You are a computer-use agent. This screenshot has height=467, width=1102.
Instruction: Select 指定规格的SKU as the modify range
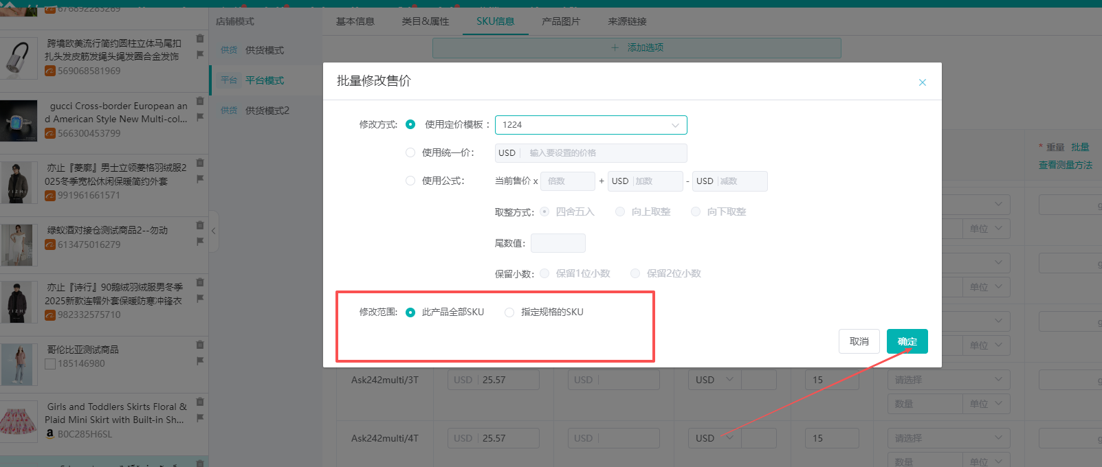509,312
